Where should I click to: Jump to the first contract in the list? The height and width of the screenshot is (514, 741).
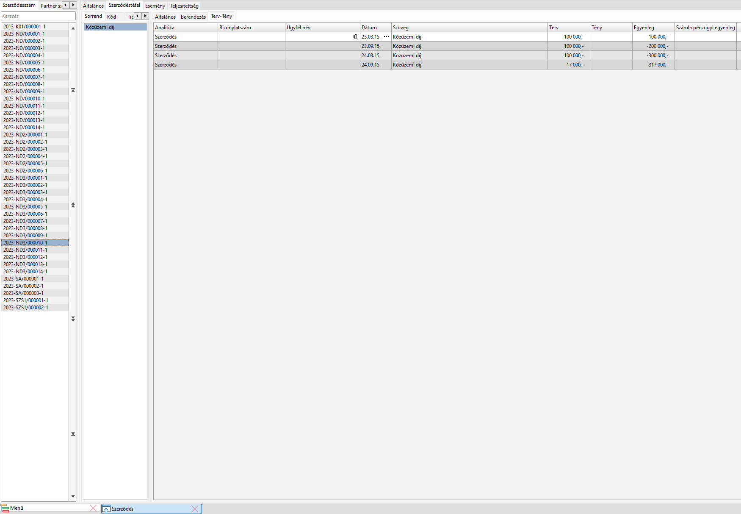(73, 90)
